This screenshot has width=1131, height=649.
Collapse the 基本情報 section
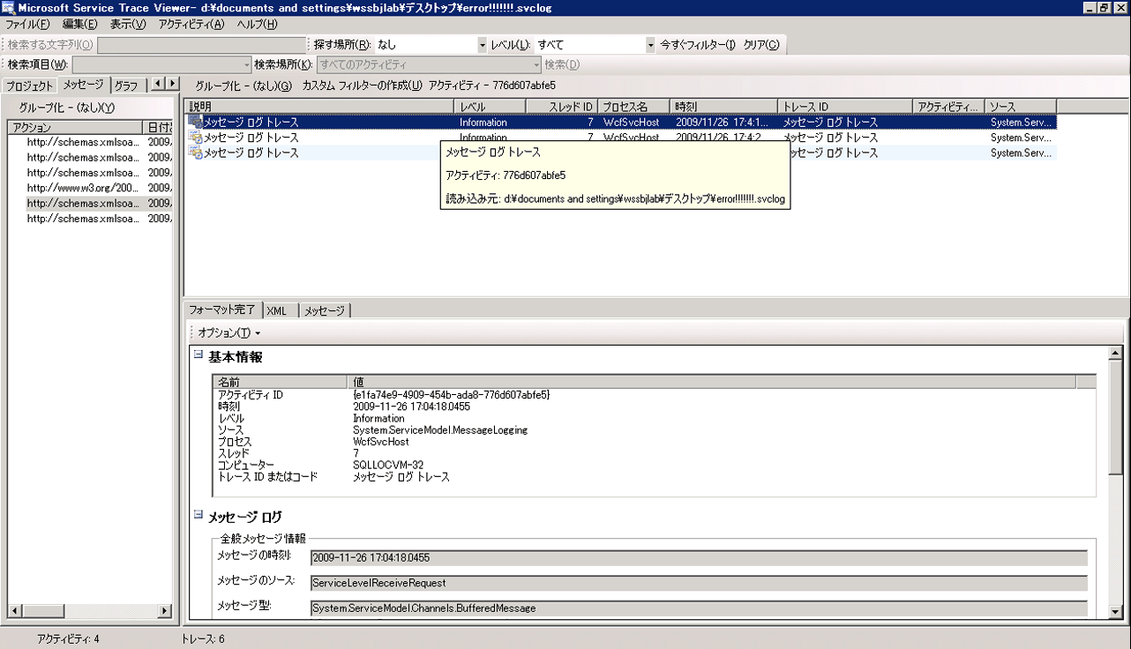(198, 355)
